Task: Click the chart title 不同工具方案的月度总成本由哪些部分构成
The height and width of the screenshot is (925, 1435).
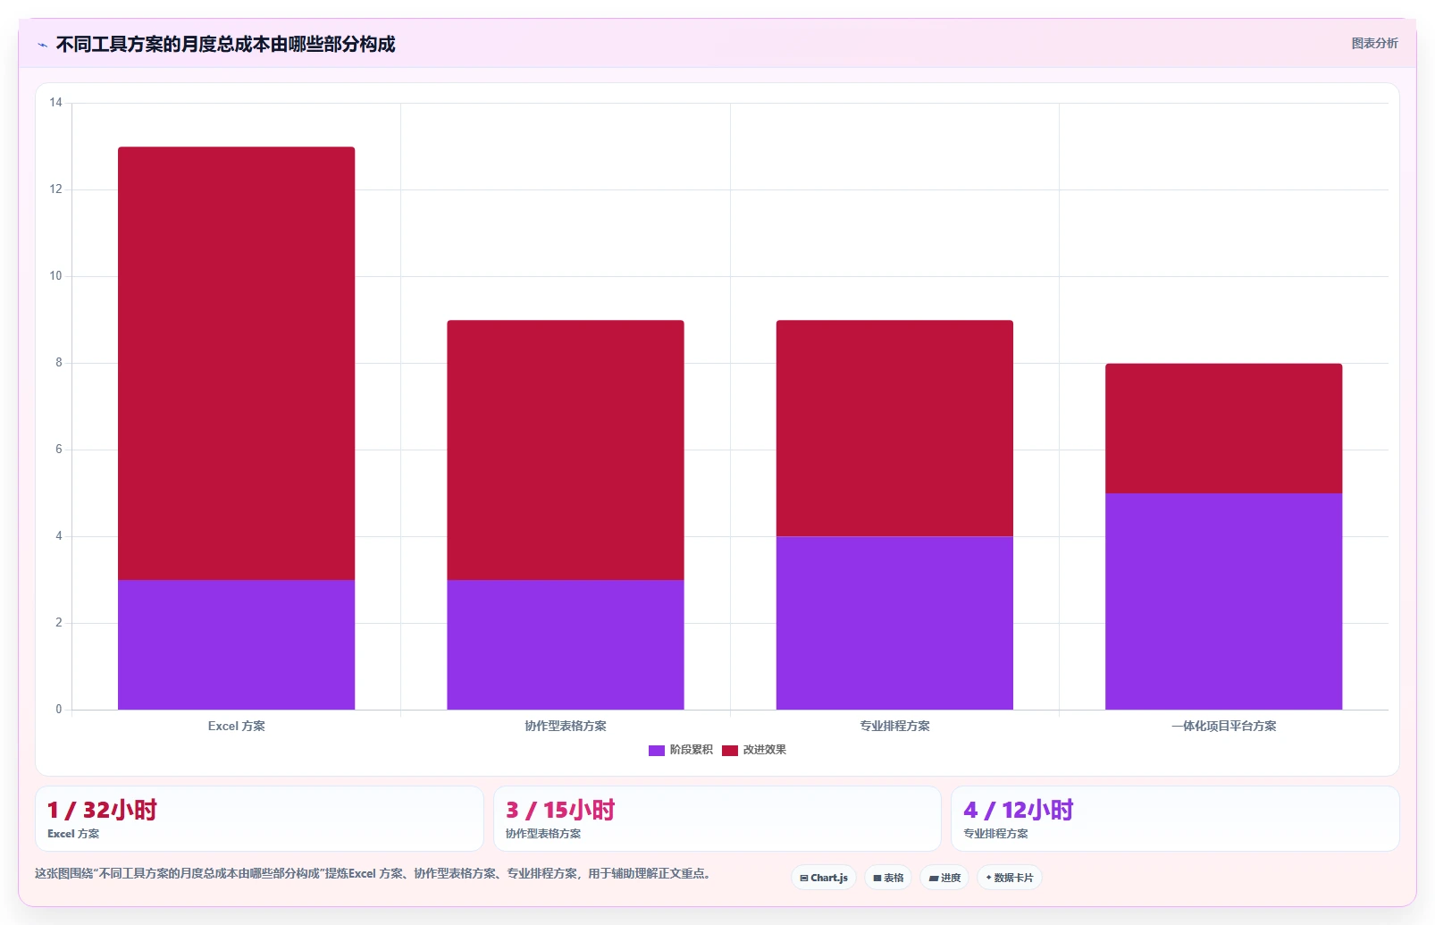Action: pos(225,44)
